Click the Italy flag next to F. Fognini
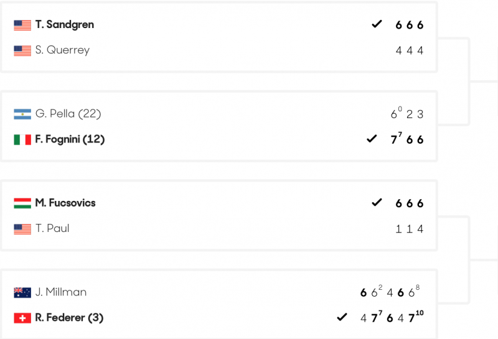This screenshot has width=498, height=339. (22, 140)
